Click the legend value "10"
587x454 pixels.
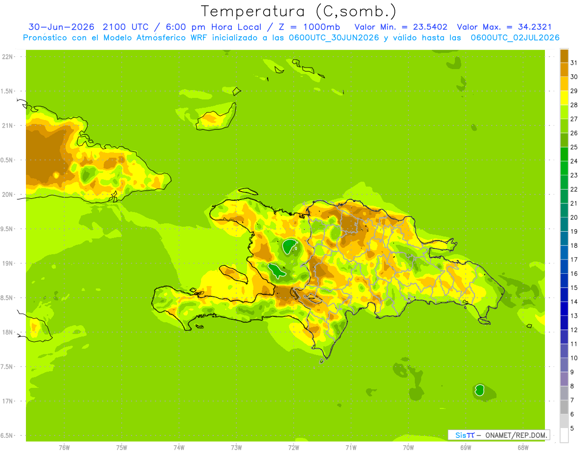tap(574, 358)
